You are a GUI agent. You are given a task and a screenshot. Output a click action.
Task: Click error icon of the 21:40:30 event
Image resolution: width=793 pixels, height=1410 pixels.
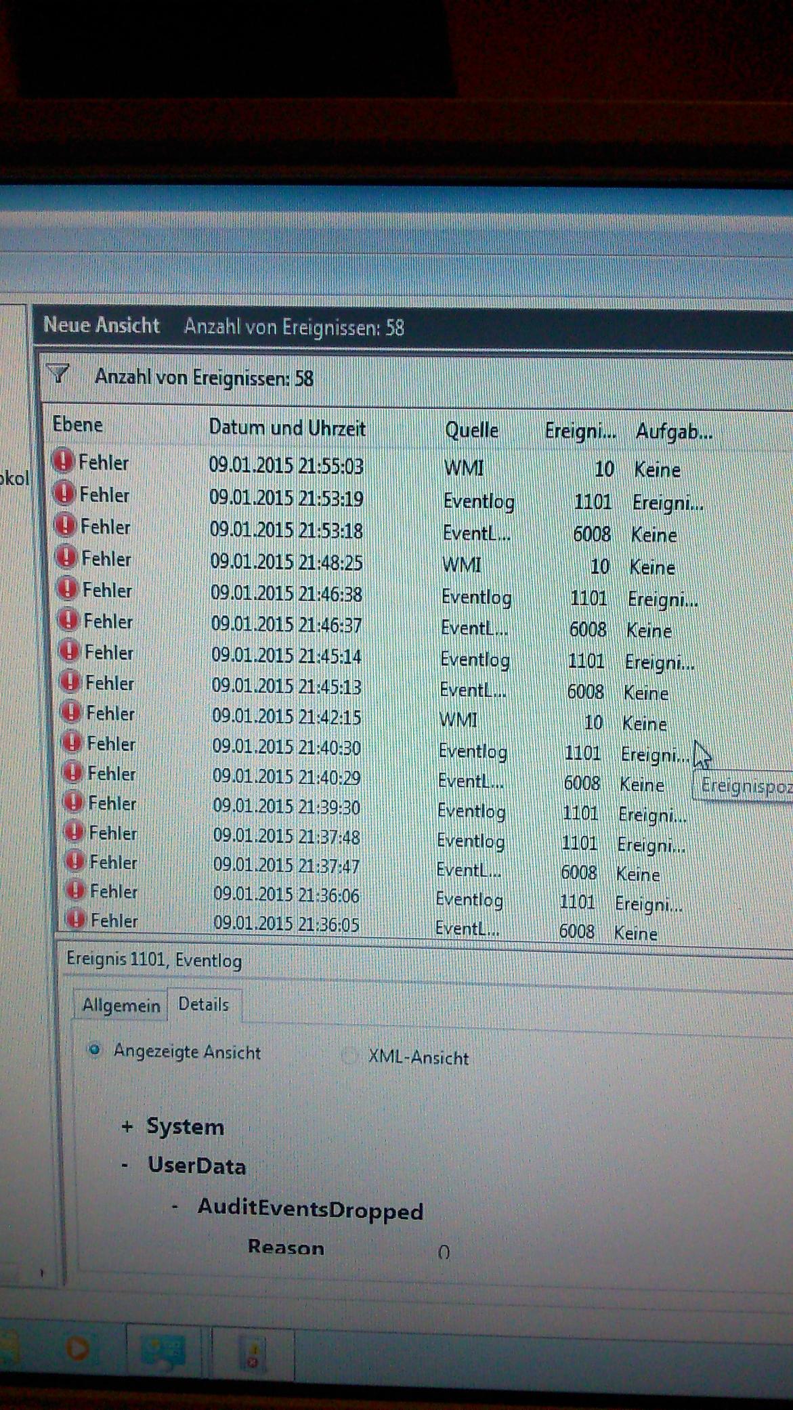72,743
